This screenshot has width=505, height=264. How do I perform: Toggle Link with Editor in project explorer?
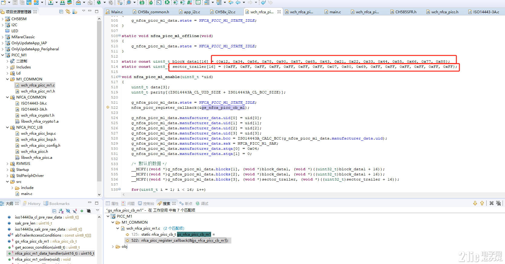68,11
